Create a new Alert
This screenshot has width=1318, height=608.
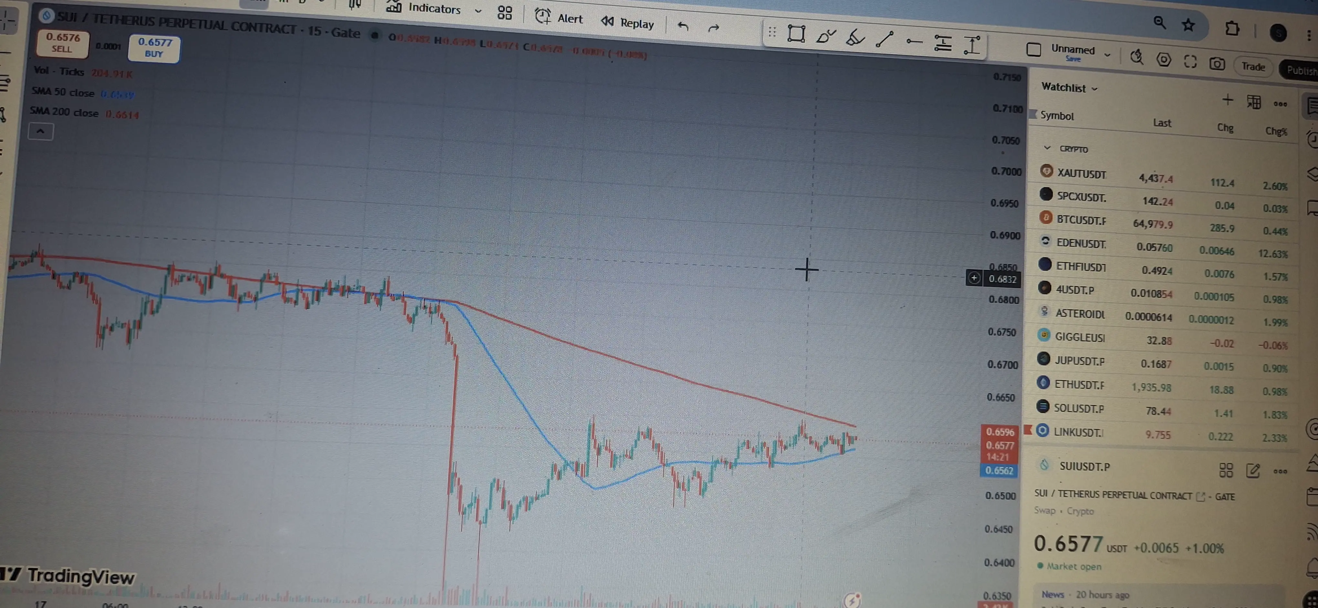(x=559, y=17)
